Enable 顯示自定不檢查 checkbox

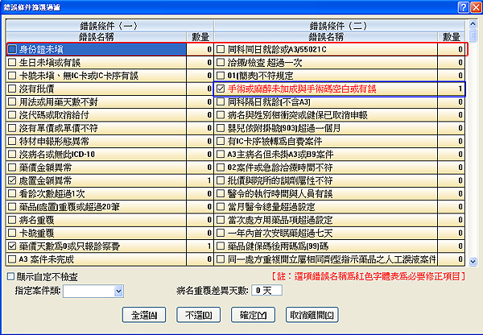pos(9,276)
